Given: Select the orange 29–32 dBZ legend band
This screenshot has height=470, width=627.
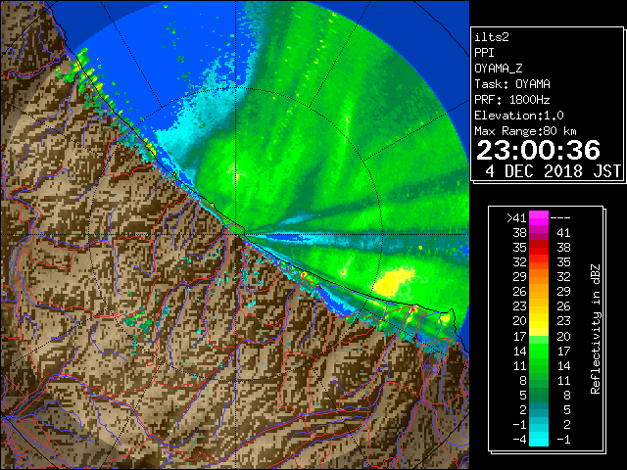Looking at the screenshot, I should tap(539, 276).
